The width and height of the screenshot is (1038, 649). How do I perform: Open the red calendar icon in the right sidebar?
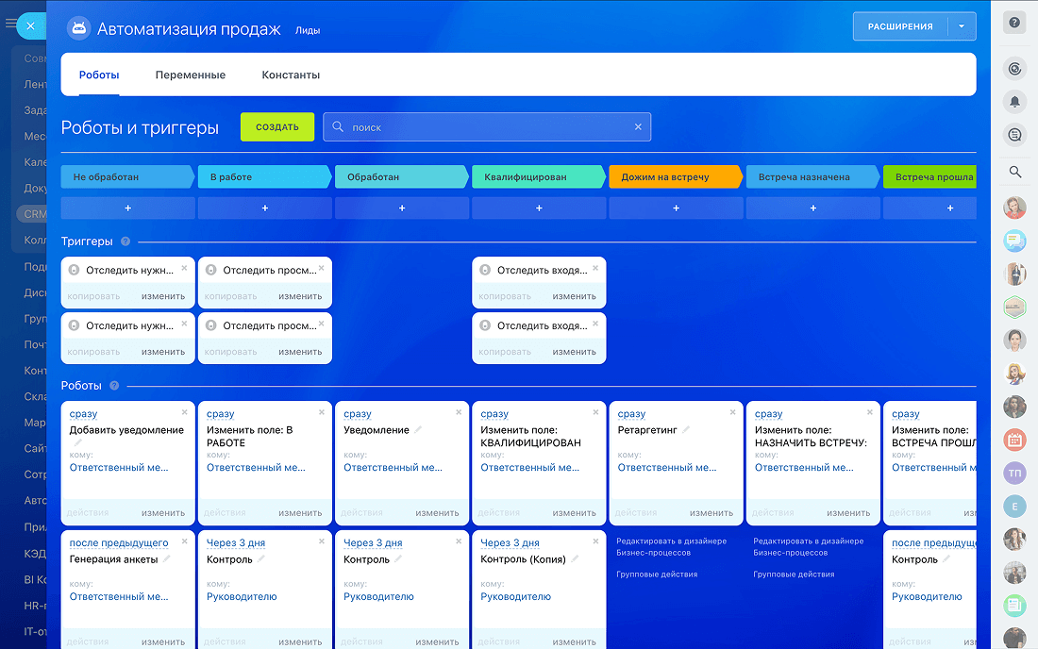coord(1014,440)
